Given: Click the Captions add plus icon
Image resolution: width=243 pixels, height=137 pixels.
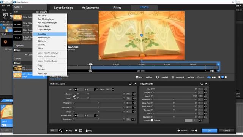Looking at the screenshot, I should click(15, 50).
